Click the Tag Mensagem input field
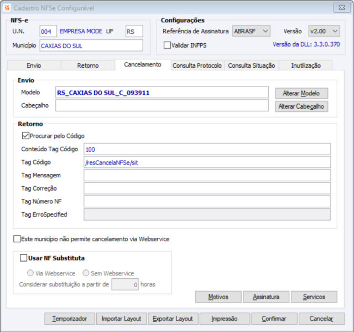Screen dimensions: 354x332 [207, 175]
